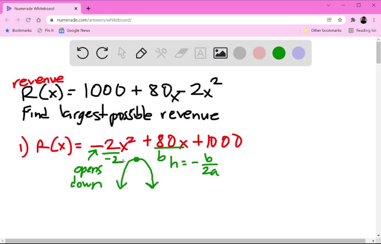The height and width of the screenshot is (244, 381).
Task: Click the Insert Image tool
Action: click(x=220, y=53)
